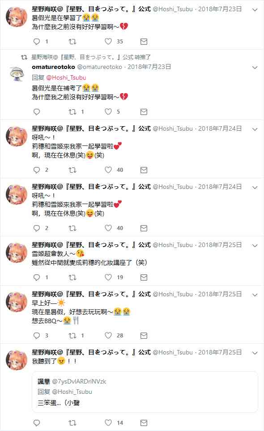Send the 35-like tweet via direct message
This screenshot has height=431, width=264.
(x=144, y=42)
